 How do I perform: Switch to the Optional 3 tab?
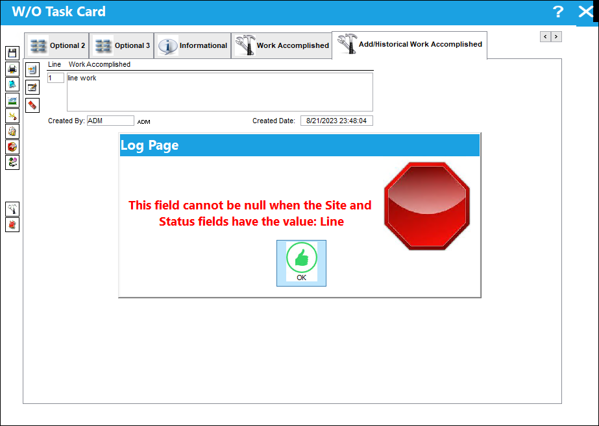pos(121,45)
